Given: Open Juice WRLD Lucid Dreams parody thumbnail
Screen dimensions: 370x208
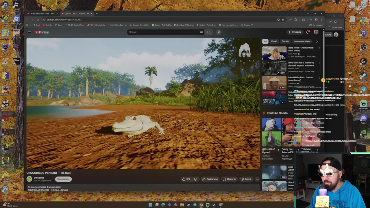Looking at the screenshot, I should (x=274, y=83).
